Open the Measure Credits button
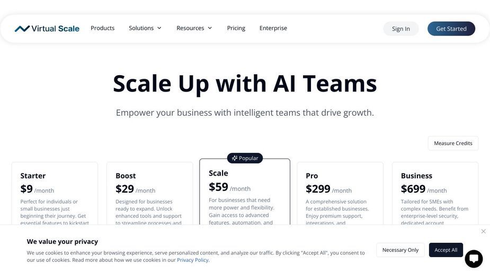 [x=453, y=143]
